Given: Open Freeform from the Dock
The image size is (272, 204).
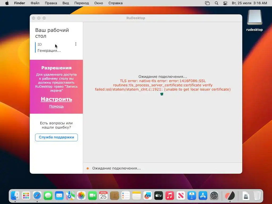Looking at the screenshot, I should (x=148, y=196).
